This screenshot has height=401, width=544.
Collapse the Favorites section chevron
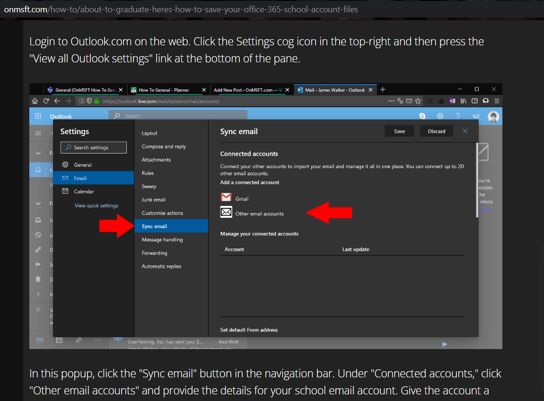pyautogui.click(x=38, y=153)
